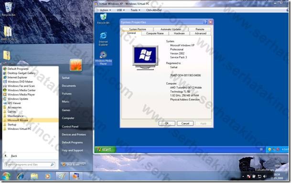
Task: Open Default Programs in Start menu list
Action: tap(18, 69)
